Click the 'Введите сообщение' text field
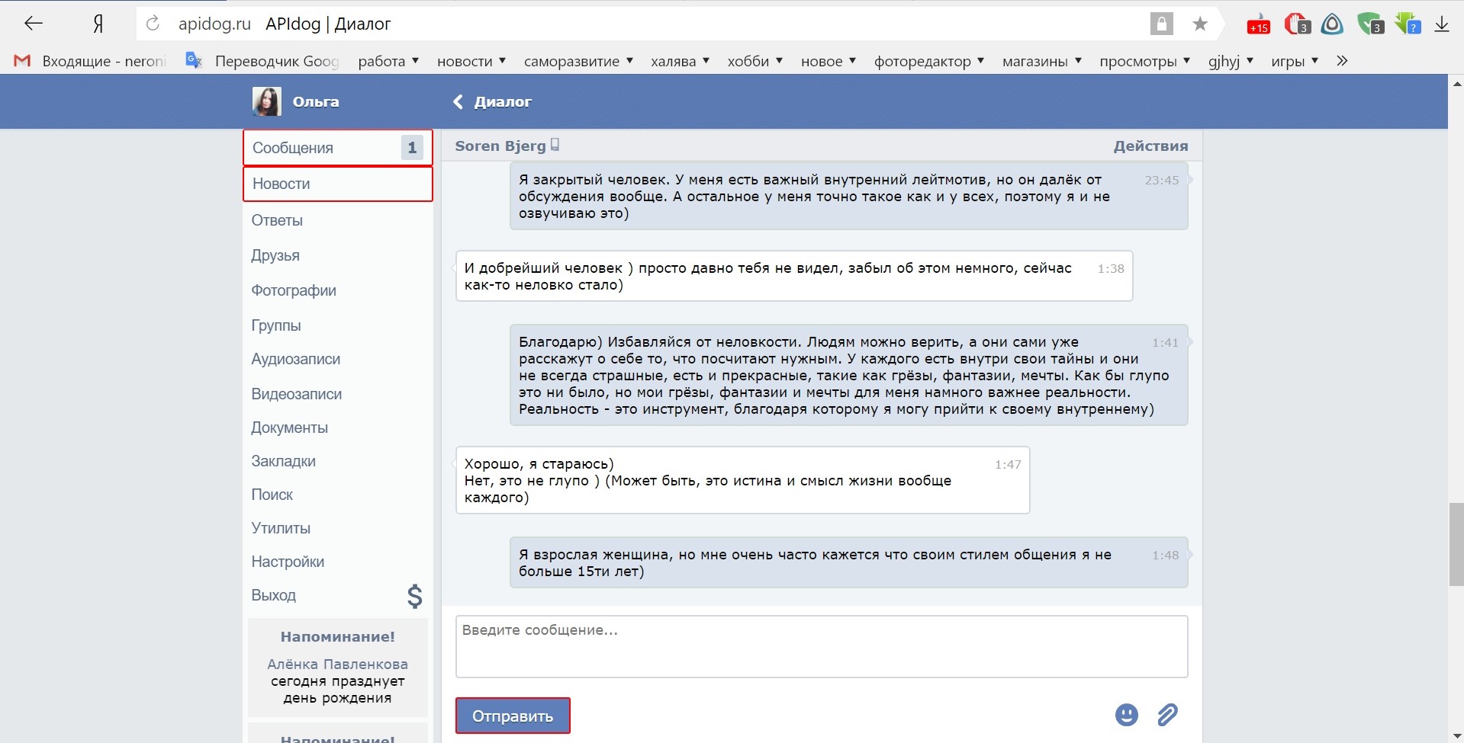 pos(821,646)
